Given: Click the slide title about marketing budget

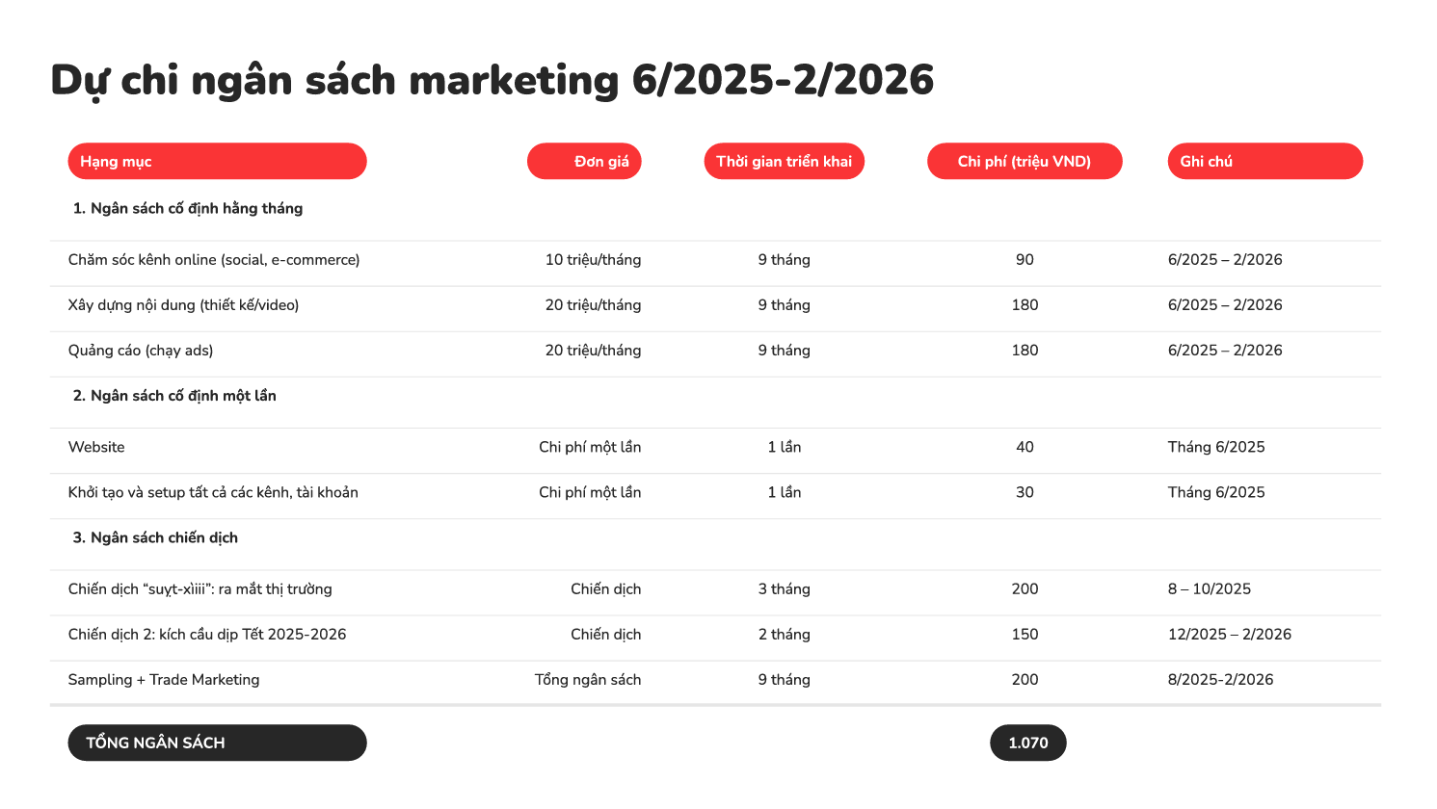Looking at the screenshot, I should click(x=492, y=80).
